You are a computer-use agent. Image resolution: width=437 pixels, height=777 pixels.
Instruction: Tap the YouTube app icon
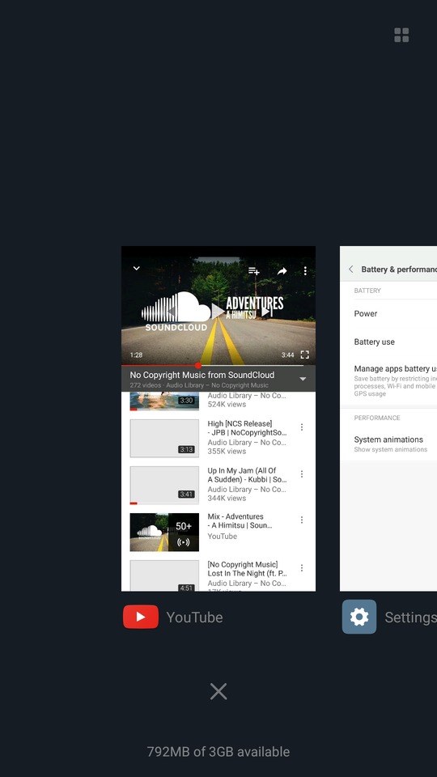[x=141, y=617]
